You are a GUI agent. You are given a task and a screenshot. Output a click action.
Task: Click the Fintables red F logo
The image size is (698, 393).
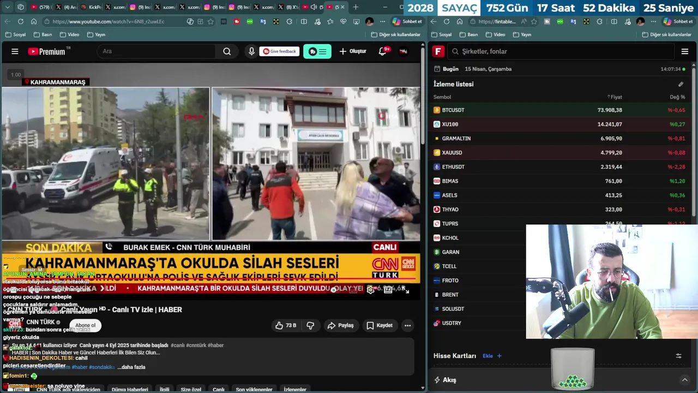[x=438, y=51]
